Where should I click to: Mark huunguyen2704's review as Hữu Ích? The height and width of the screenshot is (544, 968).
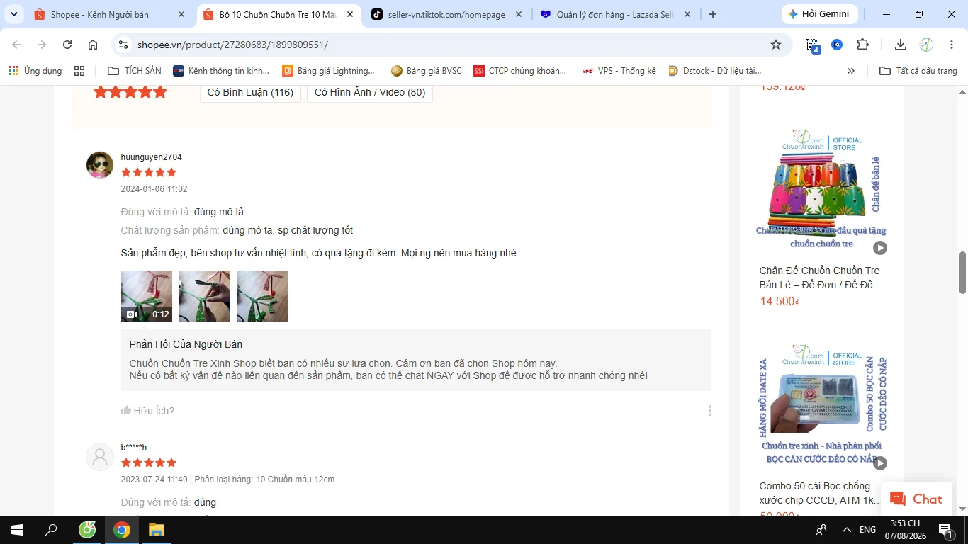point(147,411)
